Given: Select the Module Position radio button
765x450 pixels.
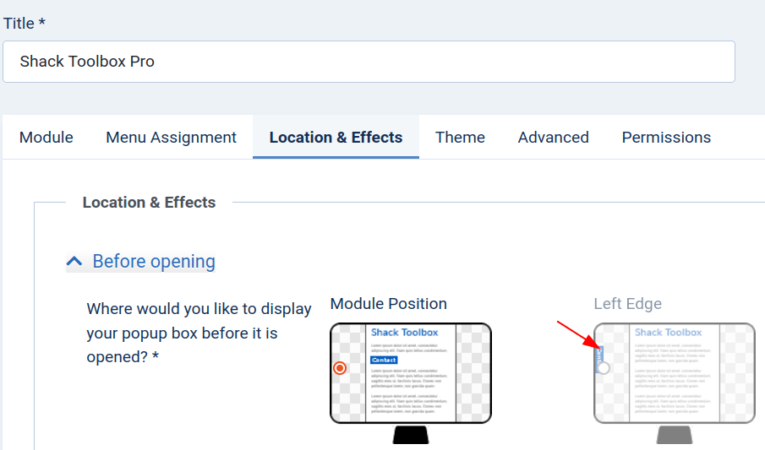Looking at the screenshot, I should (x=340, y=368).
